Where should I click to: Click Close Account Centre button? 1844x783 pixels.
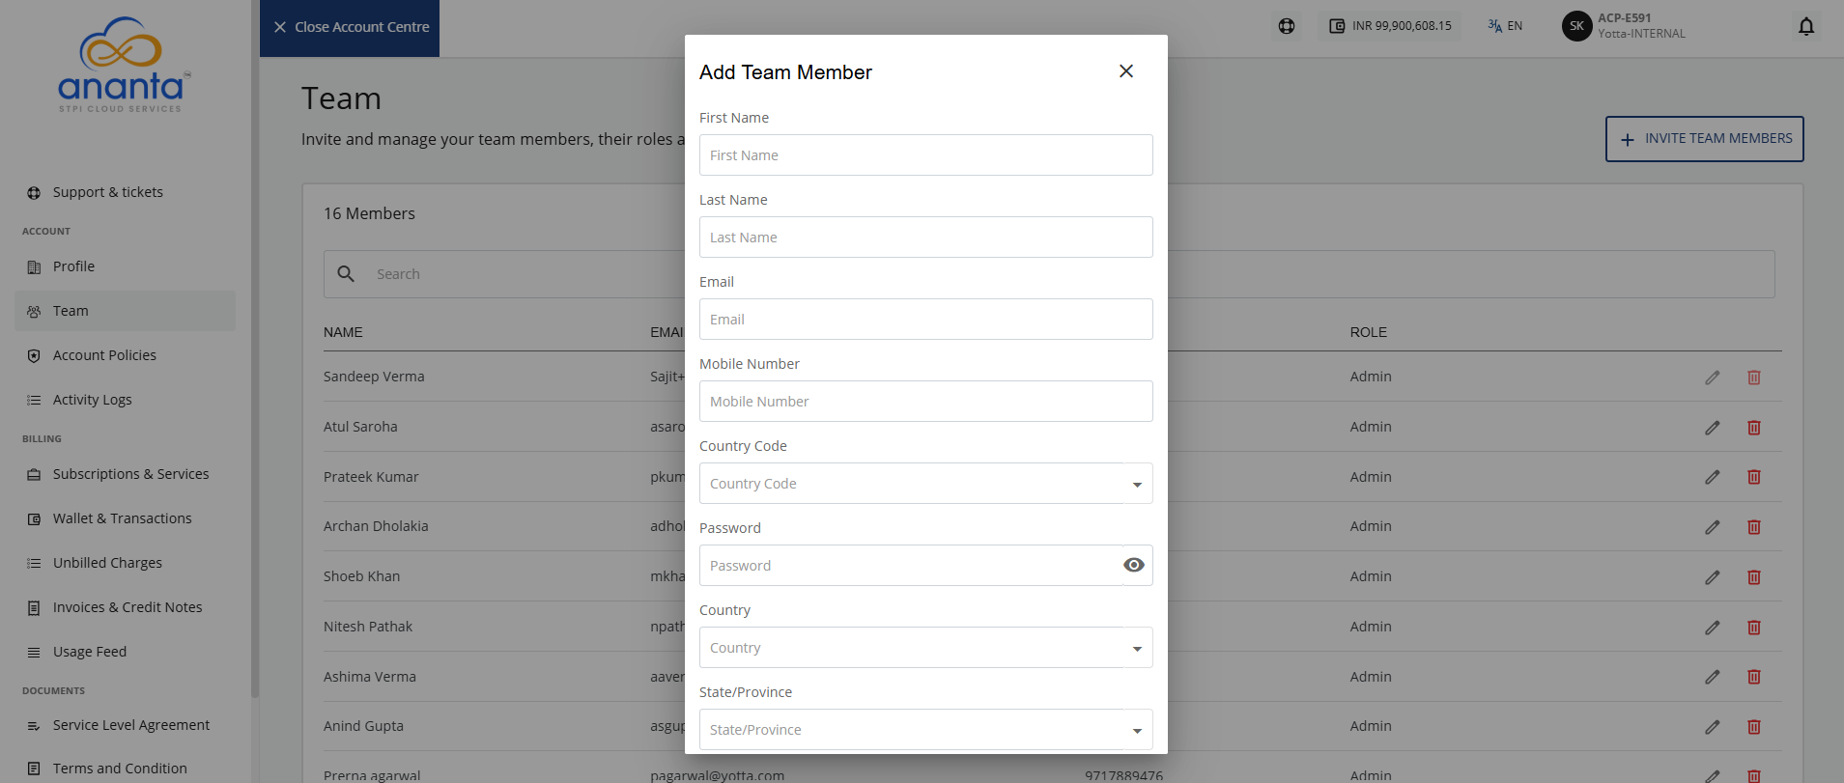[350, 28]
